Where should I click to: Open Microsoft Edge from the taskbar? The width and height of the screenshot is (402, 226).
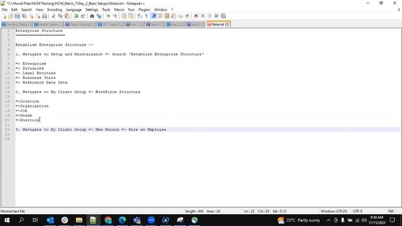[122, 220]
